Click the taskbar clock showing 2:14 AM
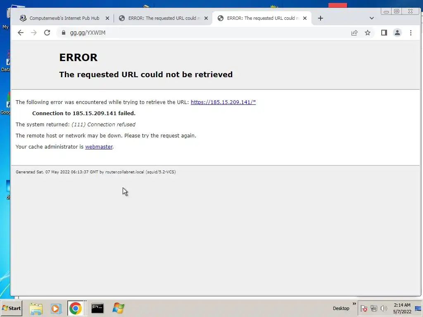 coord(402,308)
